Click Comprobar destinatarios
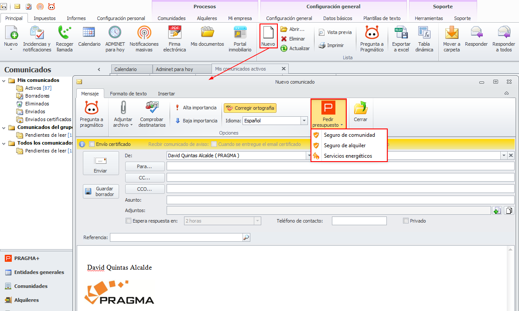519x311 pixels. [x=152, y=114]
